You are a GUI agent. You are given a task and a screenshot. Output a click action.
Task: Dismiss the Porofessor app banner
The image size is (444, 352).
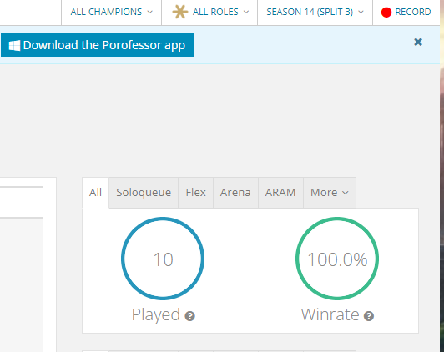418,42
